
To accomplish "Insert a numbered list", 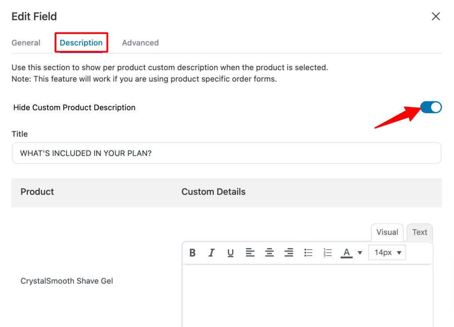I will [328, 253].
